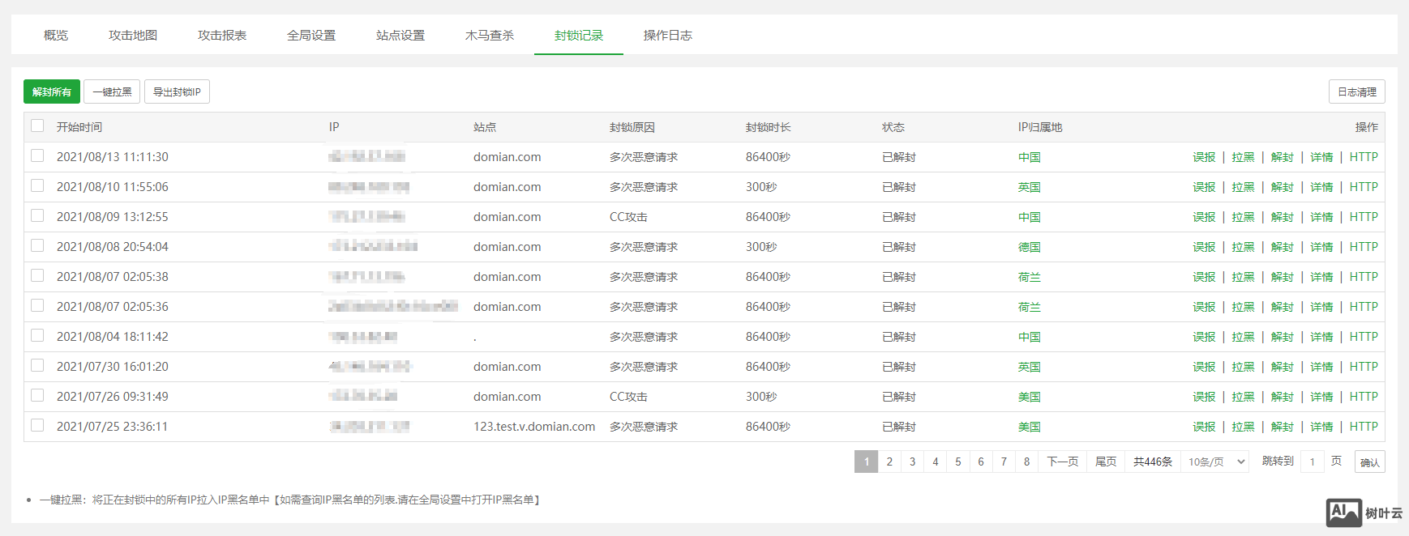
Task: Open the 日志清理 button
Action: (x=1356, y=91)
